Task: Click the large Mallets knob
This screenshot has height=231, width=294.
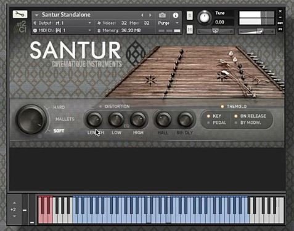Action: (x=31, y=120)
